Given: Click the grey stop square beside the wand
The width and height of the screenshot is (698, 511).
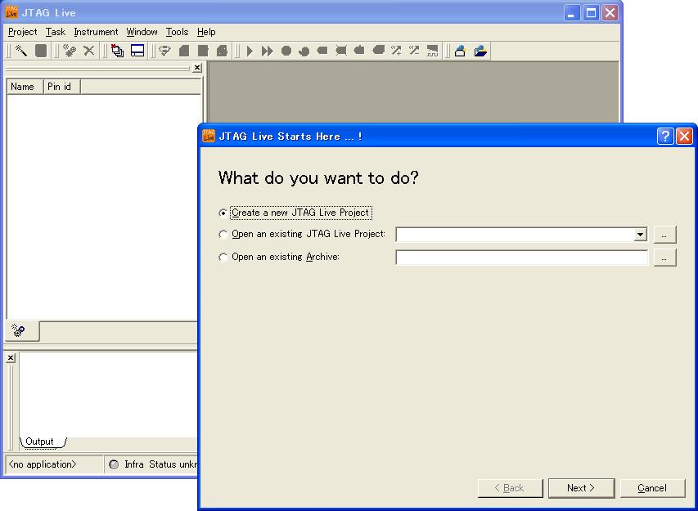Looking at the screenshot, I should (41, 51).
